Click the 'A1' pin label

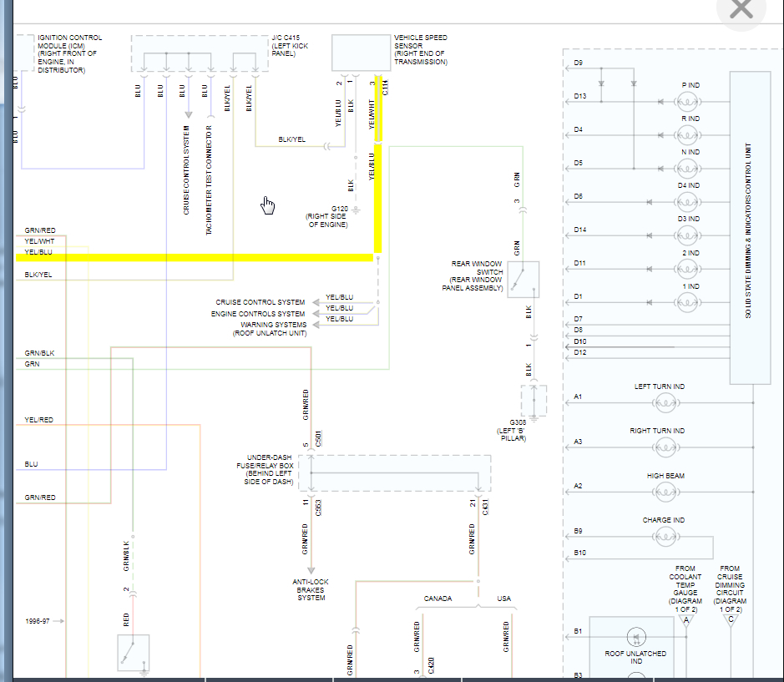tap(578, 397)
